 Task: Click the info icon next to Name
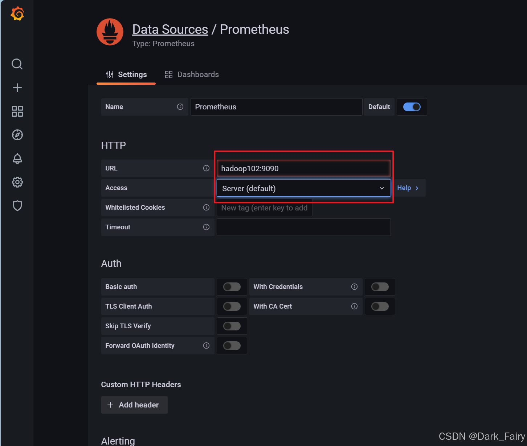180,107
